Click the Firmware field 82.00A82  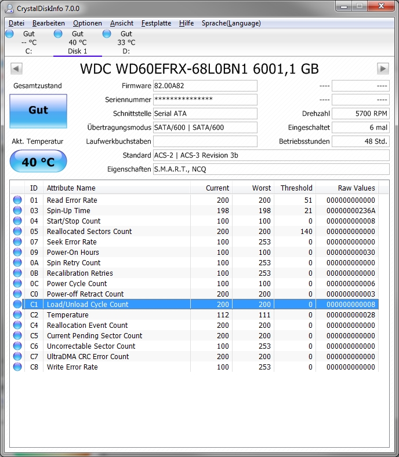point(205,86)
